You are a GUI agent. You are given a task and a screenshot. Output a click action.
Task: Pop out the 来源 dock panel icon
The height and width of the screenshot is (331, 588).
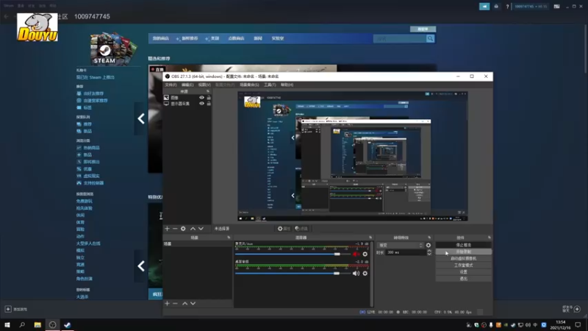coord(208,91)
